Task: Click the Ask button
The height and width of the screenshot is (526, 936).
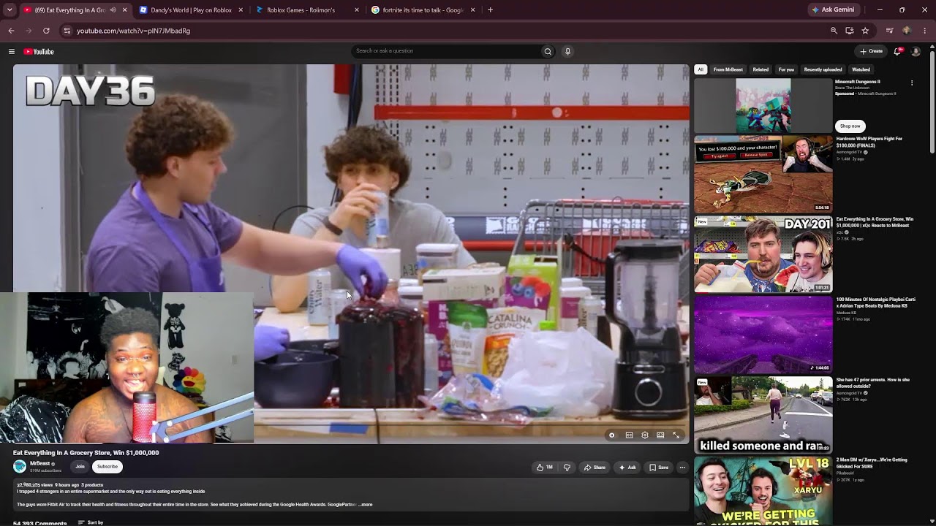Action: point(627,468)
